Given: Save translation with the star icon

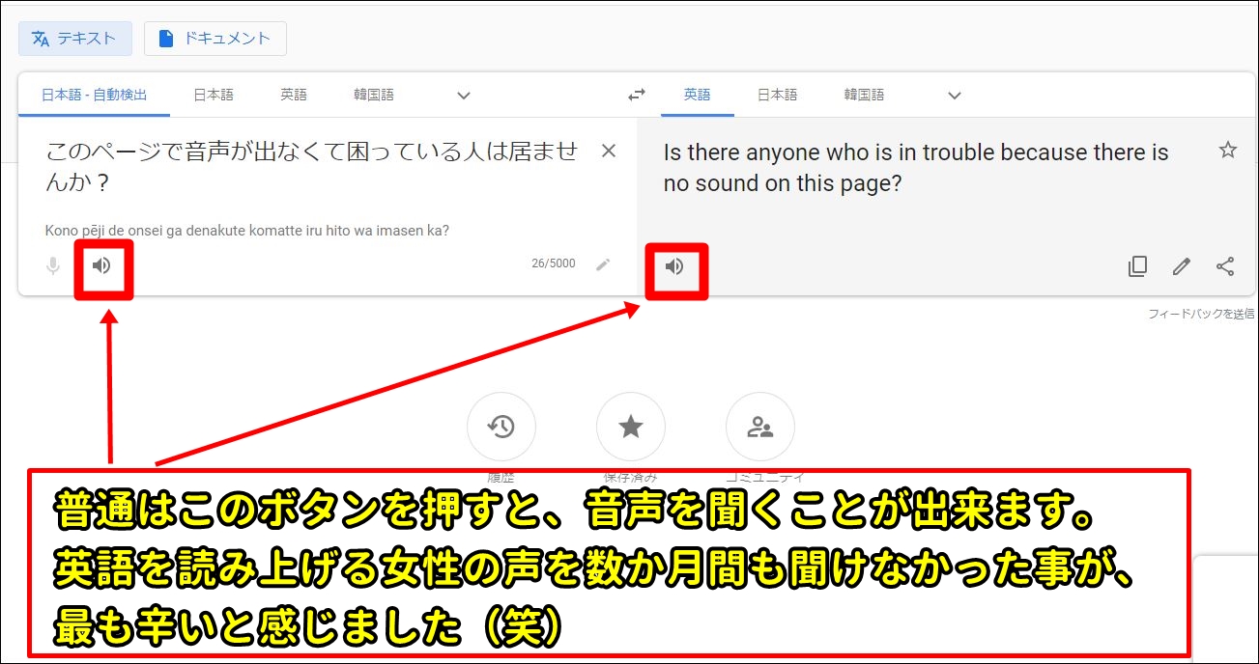Looking at the screenshot, I should [x=1227, y=150].
